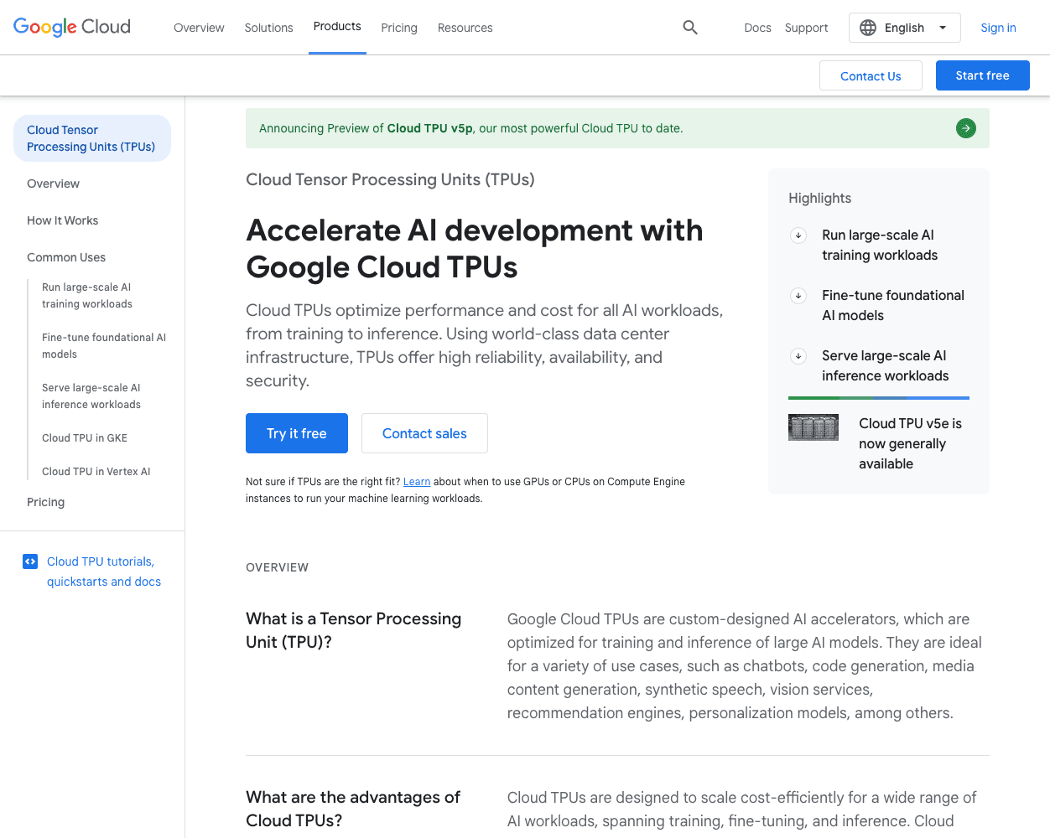The height and width of the screenshot is (838, 1050).
Task: Click Sign in
Action: (998, 28)
